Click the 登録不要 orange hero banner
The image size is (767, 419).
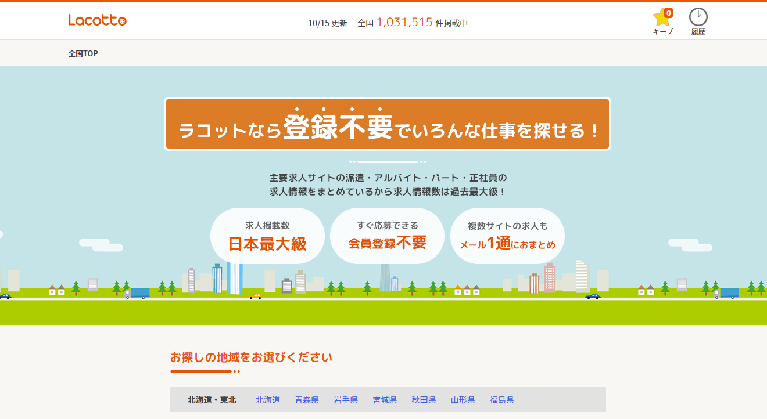(388, 124)
